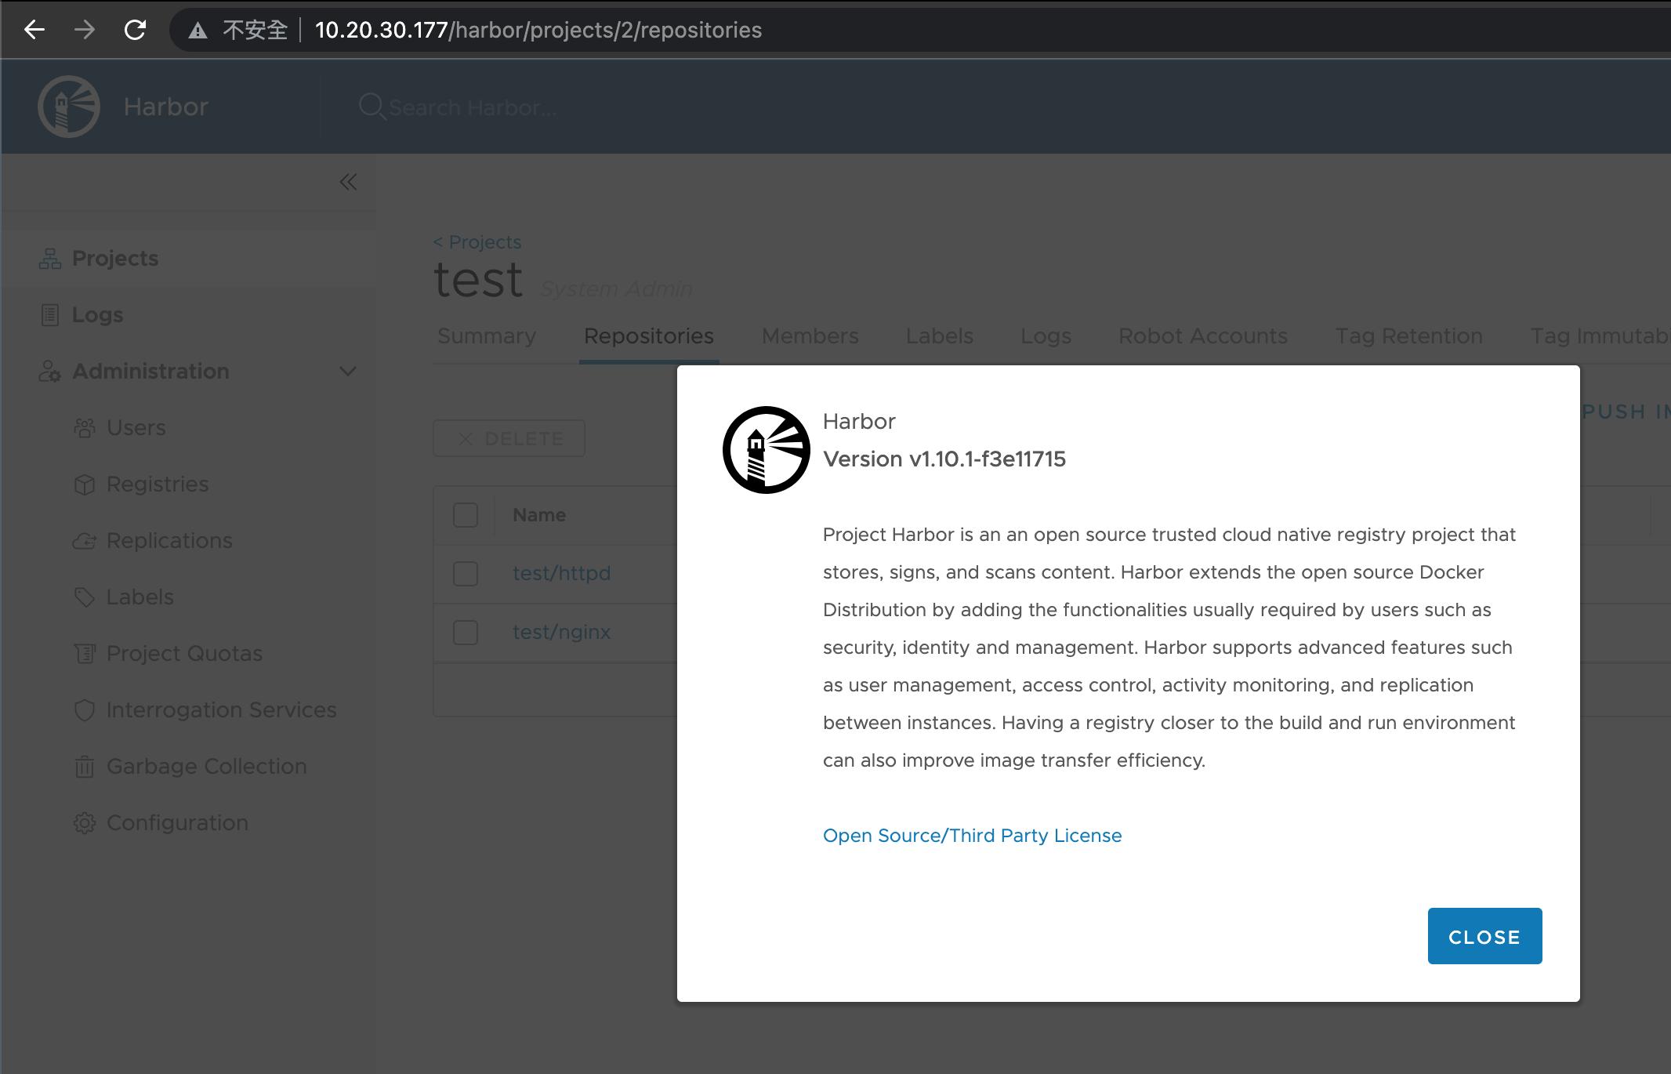Click the Registries cube icon
1671x1074 pixels.
click(85, 484)
